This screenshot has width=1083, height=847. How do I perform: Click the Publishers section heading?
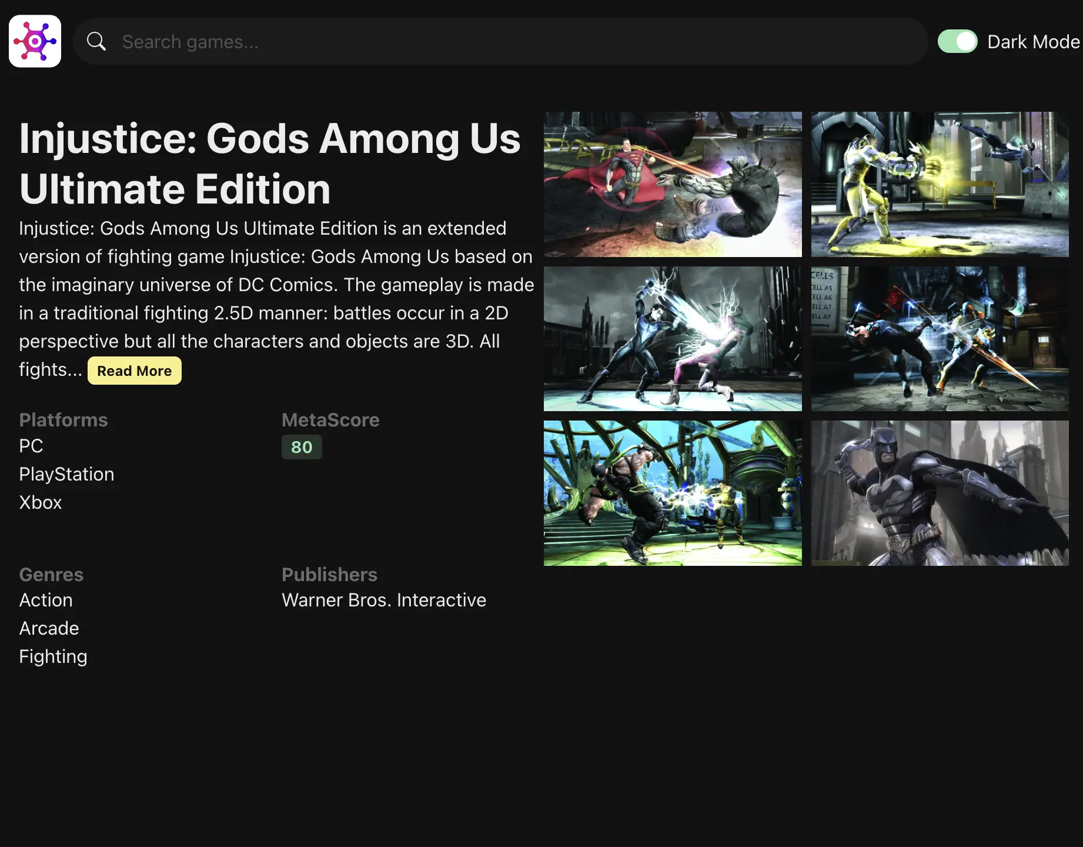(329, 575)
